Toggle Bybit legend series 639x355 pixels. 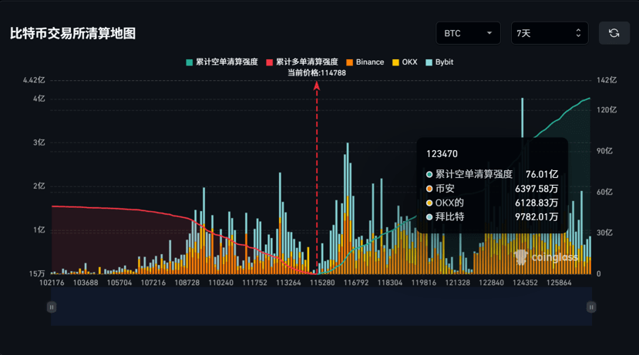pyautogui.click(x=439, y=62)
